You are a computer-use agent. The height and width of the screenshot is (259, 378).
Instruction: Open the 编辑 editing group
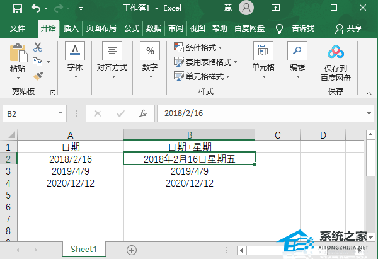click(x=297, y=60)
